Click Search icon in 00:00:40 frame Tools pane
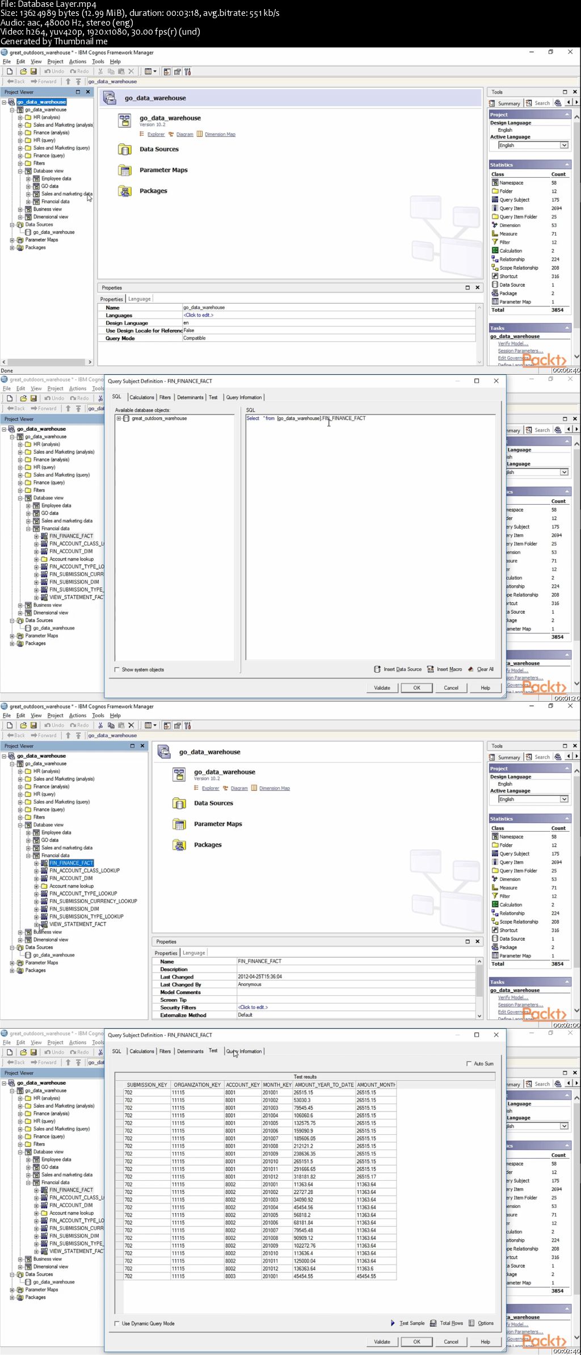This screenshot has height=1355, width=581. tap(529, 103)
